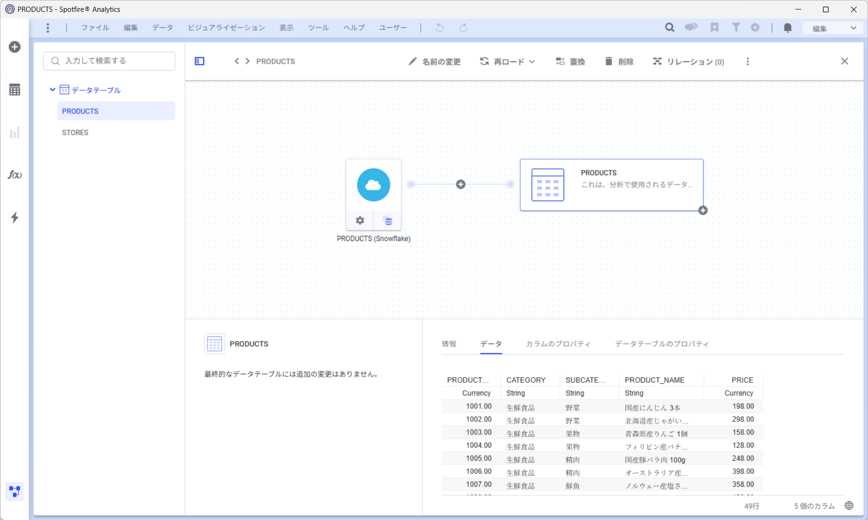Click the Snowflake cloud source node
This screenshot has height=520, width=868.
tap(373, 185)
